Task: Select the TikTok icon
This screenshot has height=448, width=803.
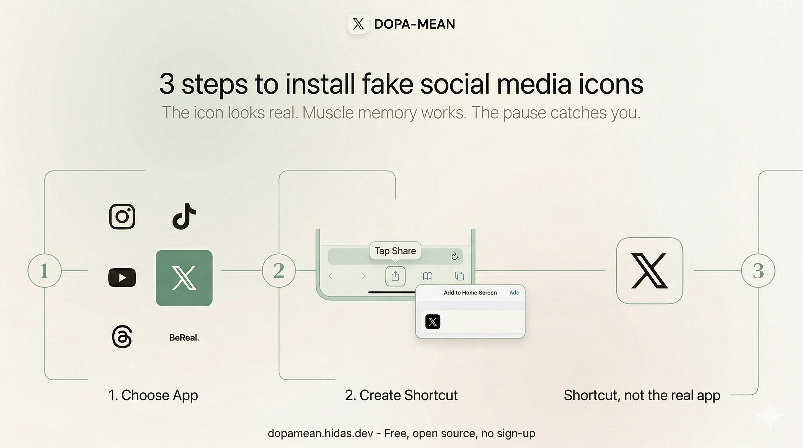Action: pos(184,216)
